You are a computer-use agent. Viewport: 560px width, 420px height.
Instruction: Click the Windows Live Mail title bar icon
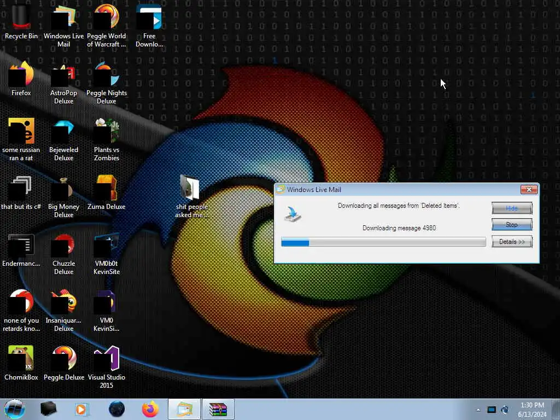pos(281,189)
